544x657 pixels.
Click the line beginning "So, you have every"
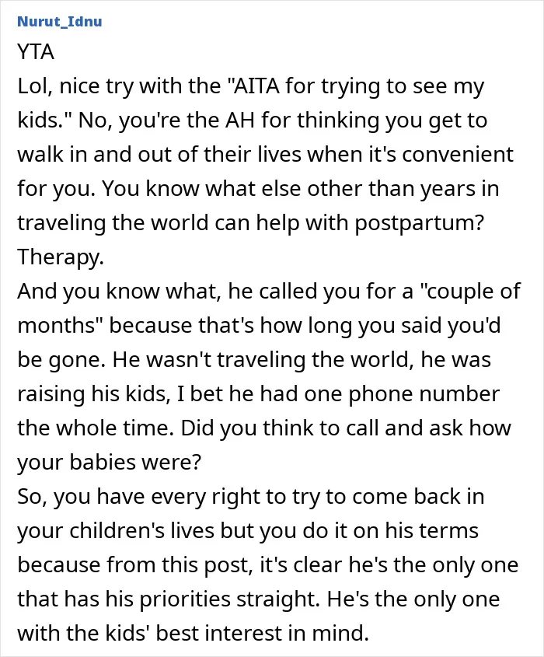tap(250, 497)
